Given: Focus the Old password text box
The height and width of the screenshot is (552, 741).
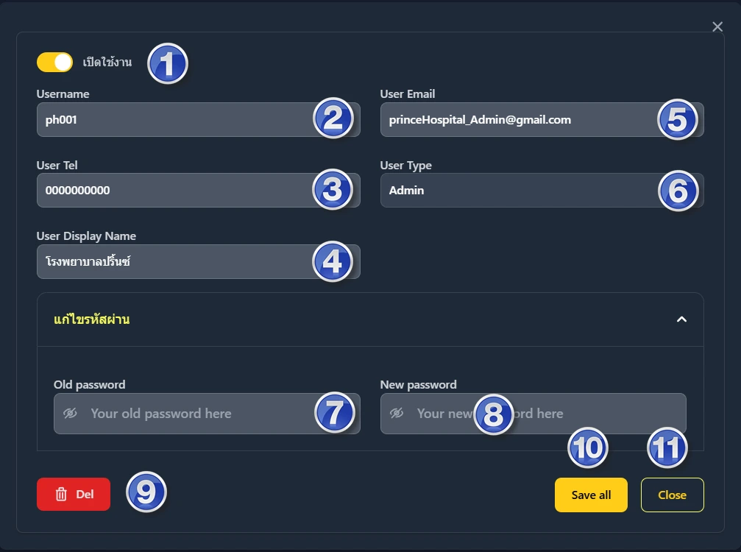Looking at the screenshot, I should (199, 414).
